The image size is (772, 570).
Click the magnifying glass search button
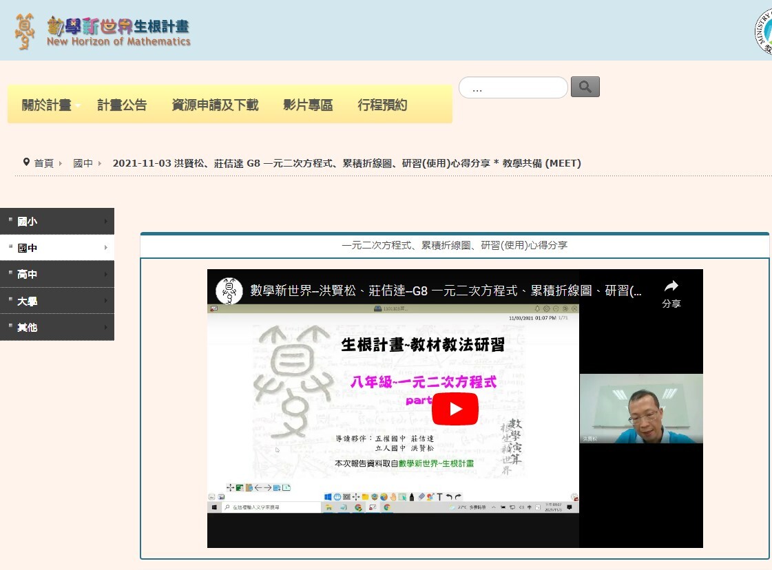pyautogui.click(x=585, y=87)
